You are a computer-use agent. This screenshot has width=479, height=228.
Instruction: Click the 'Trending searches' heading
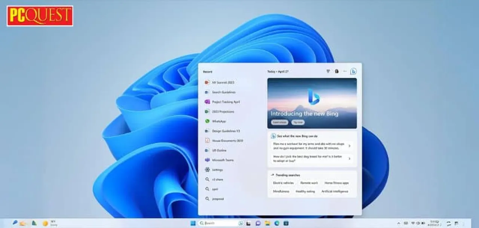287,175
